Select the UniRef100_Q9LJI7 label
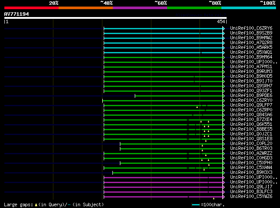This screenshot has width=280, height=208. coord(251,187)
